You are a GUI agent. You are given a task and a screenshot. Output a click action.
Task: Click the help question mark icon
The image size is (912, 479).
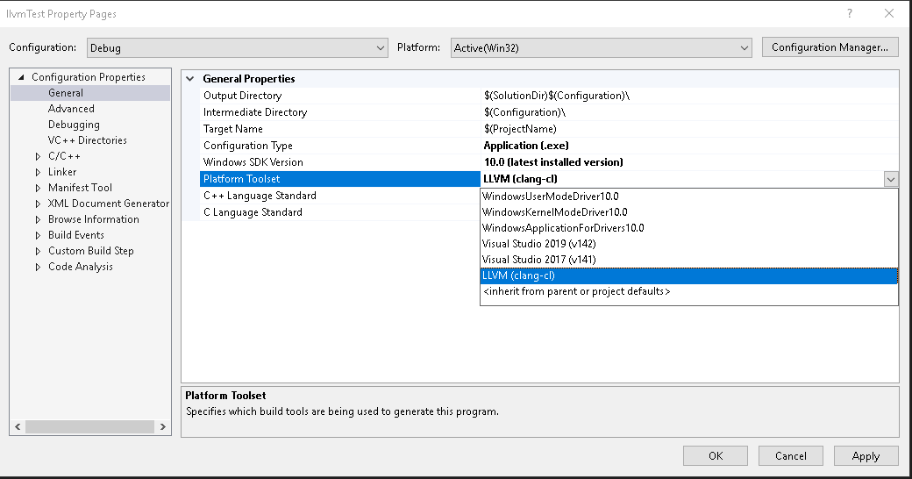850,13
